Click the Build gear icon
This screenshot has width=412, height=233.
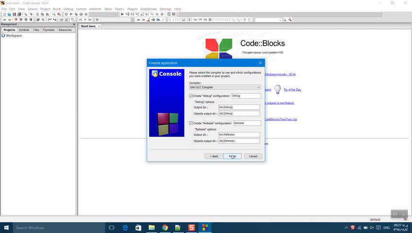tap(66, 14)
